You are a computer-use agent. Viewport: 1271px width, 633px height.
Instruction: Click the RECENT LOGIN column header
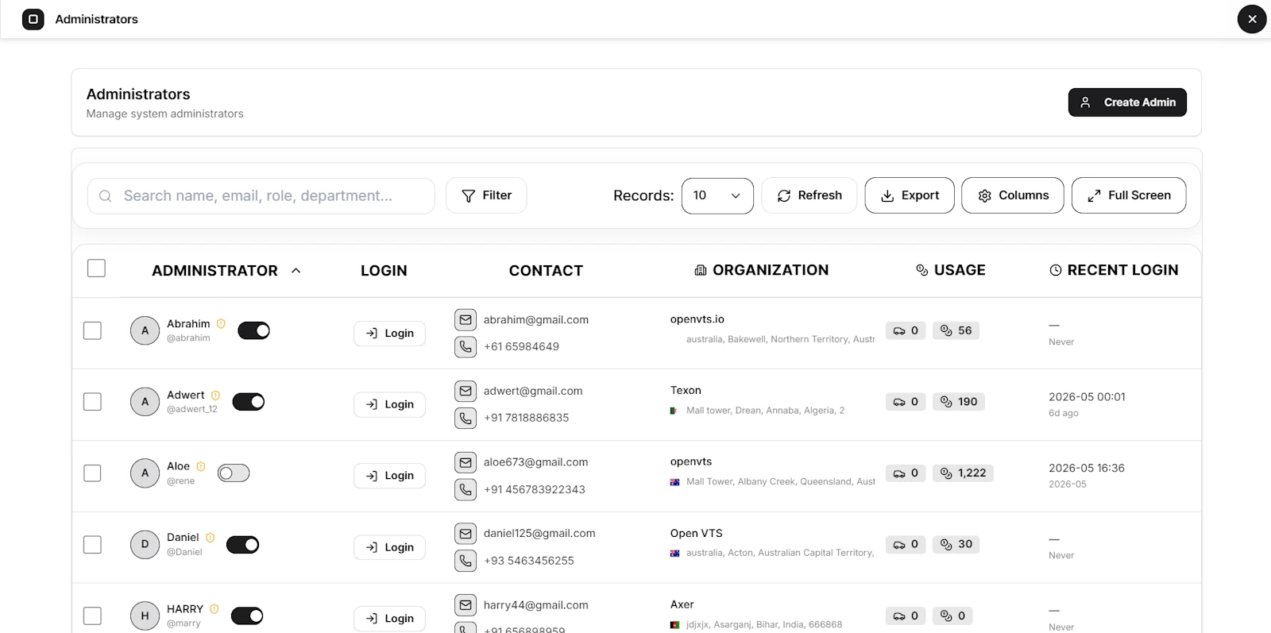click(x=1114, y=270)
